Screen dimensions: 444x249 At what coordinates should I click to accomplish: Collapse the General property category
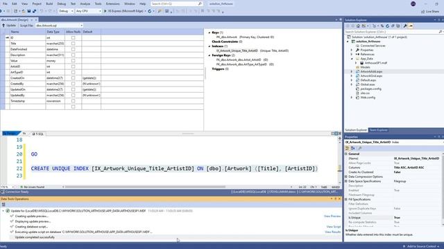pyautogui.click(x=346, y=154)
